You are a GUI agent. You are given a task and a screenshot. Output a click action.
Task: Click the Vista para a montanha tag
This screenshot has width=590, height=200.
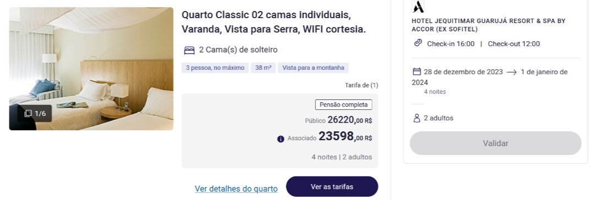pyautogui.click(x=314, y=68)
